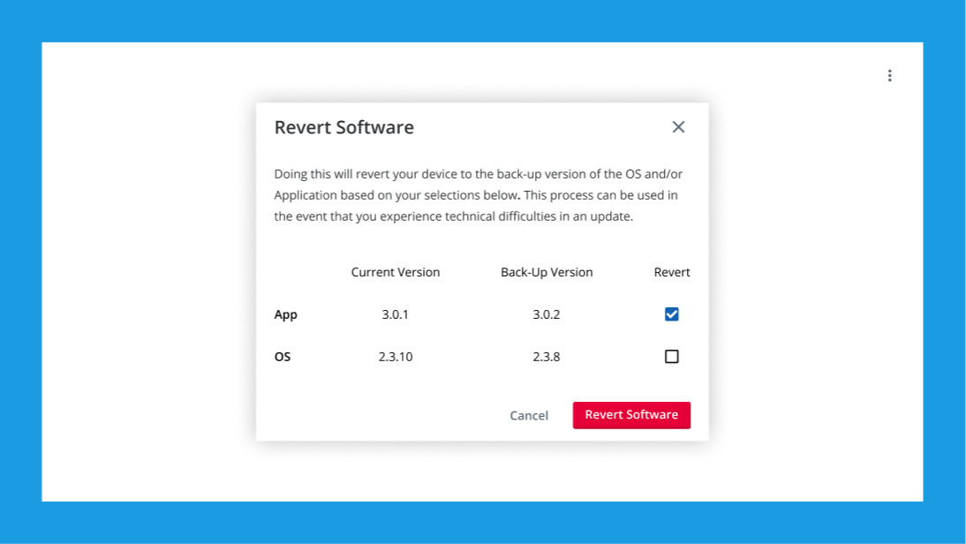Check the OS revert checkbox
Screen dimensions: 966x544
tap(671, 356)
